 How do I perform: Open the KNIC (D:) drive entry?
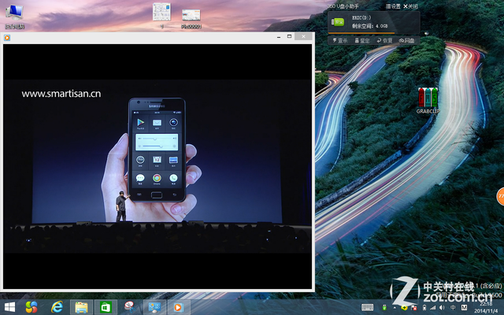[361, 17]
